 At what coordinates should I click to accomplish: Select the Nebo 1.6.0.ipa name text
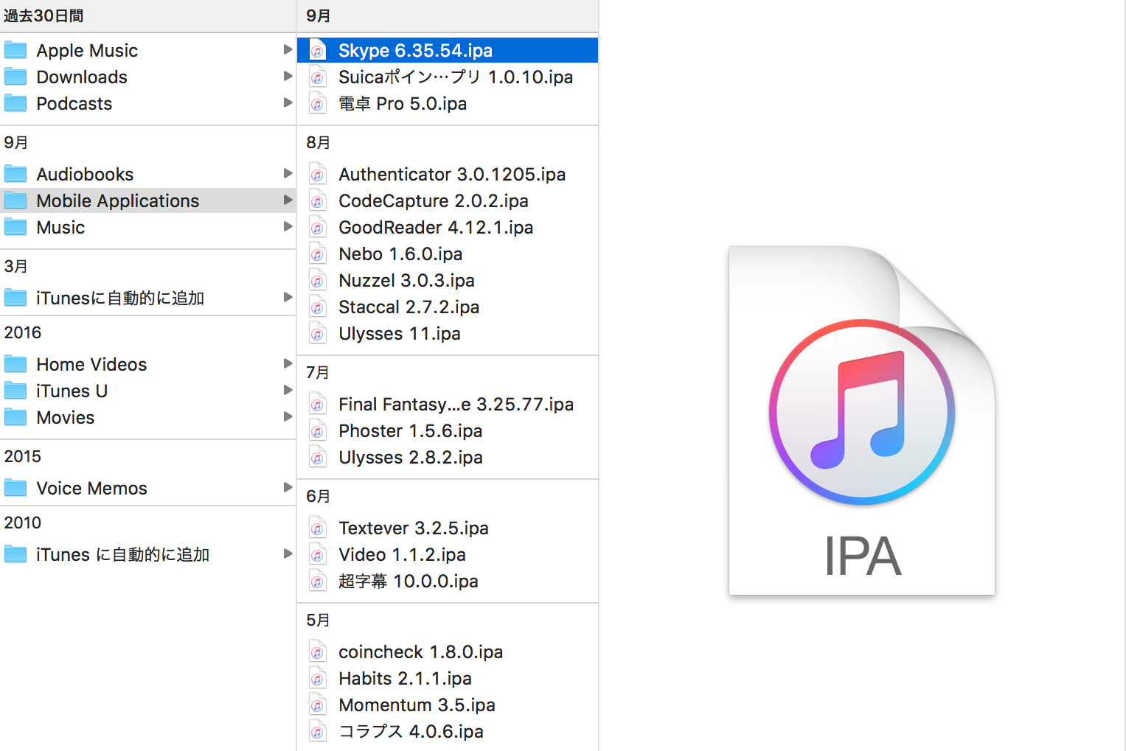400,254
